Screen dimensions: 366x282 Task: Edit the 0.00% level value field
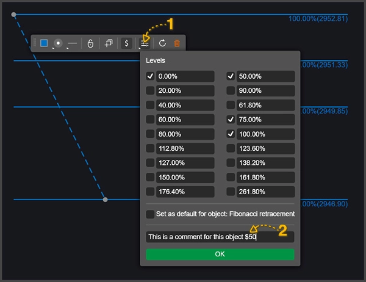(185, 76)
